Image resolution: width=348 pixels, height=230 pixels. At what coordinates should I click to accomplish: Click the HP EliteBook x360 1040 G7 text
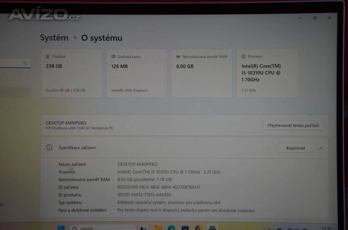pos(80,128)
